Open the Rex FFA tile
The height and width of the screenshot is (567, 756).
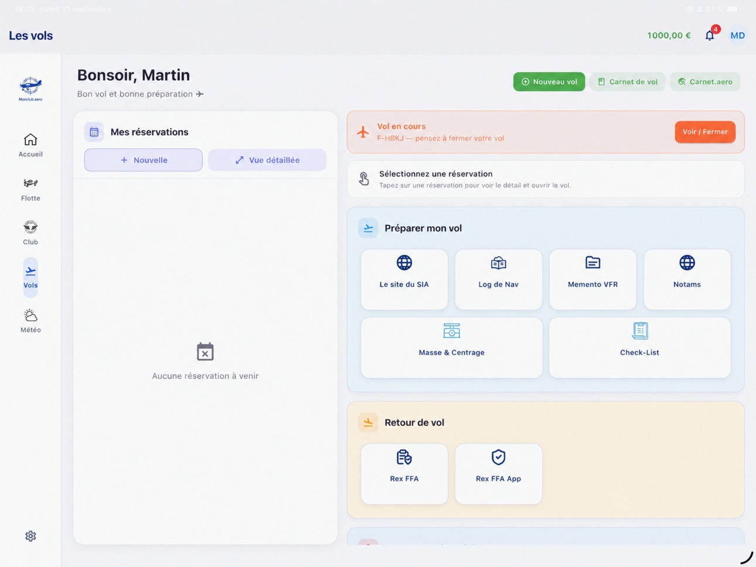point(404,474)
